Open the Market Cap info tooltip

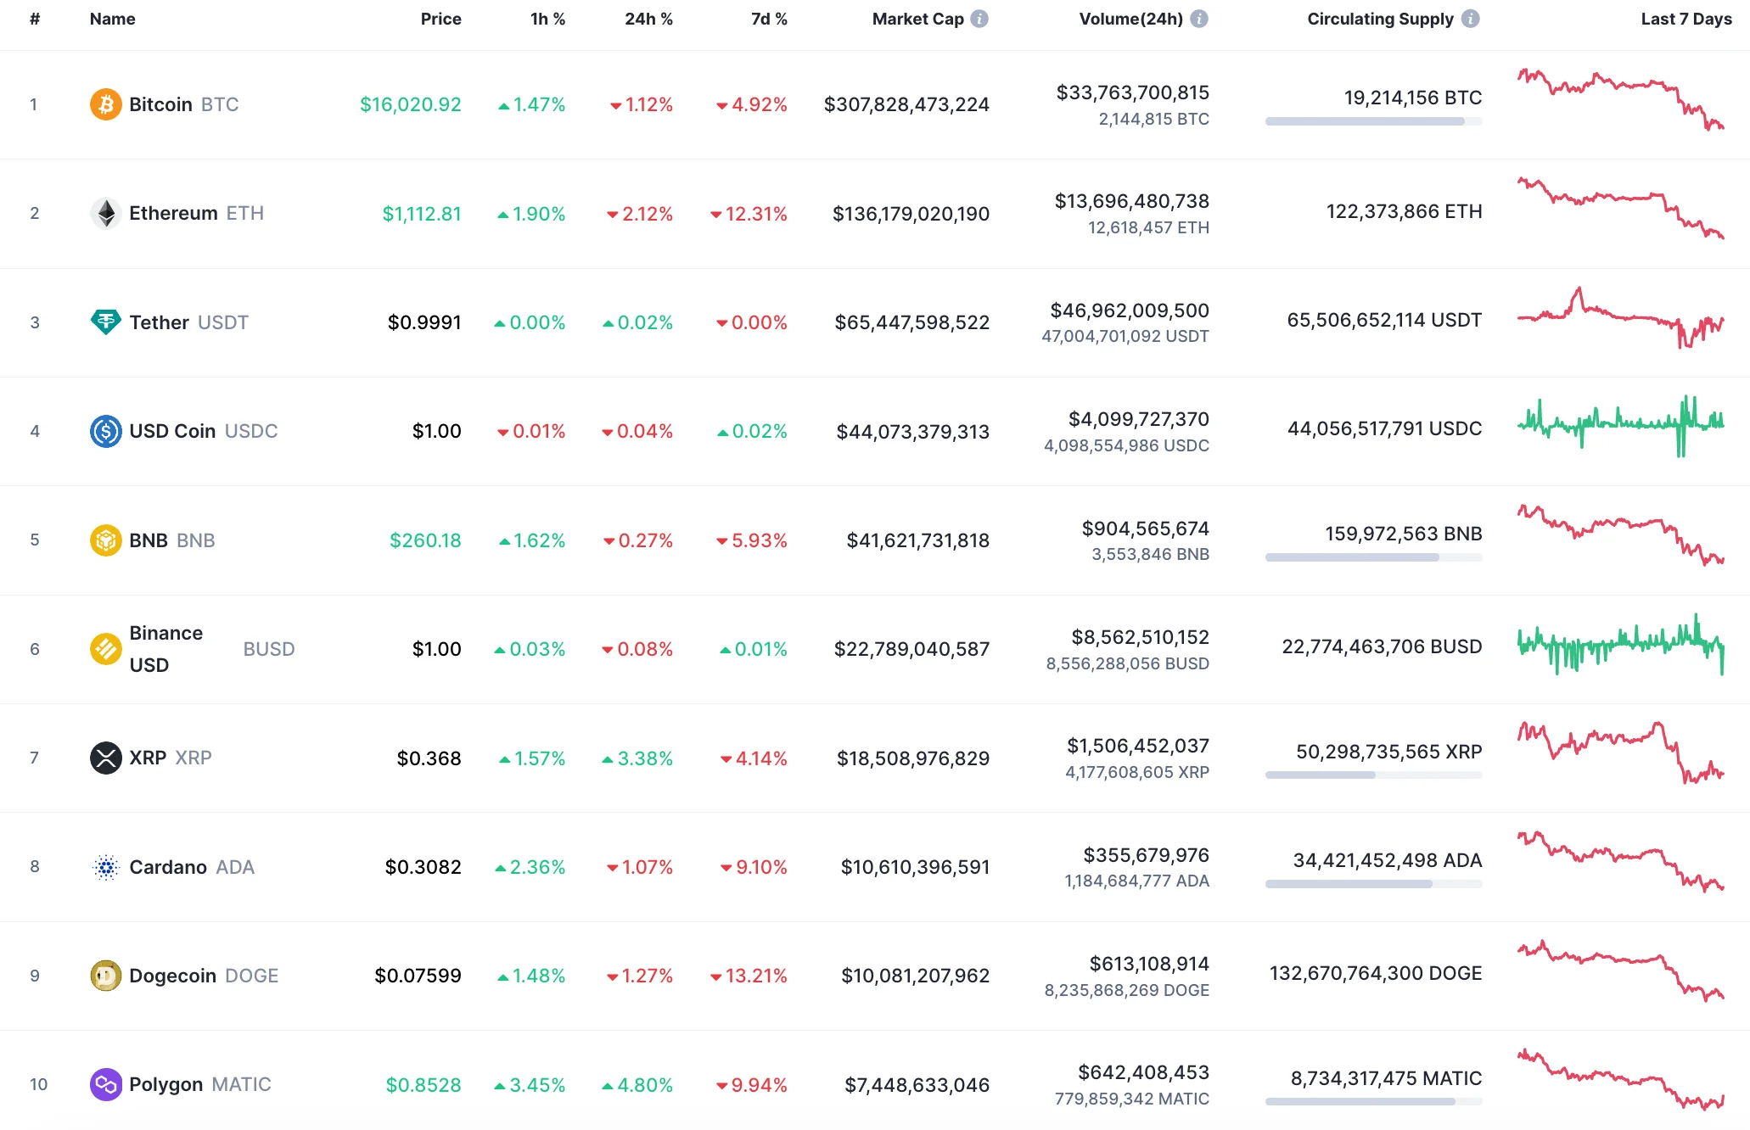pyautogui.click(x=980, y=19)
